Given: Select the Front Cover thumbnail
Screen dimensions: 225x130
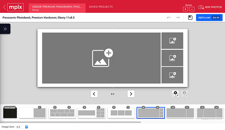Looking at the screenshot, I should (x=10, y=113).
